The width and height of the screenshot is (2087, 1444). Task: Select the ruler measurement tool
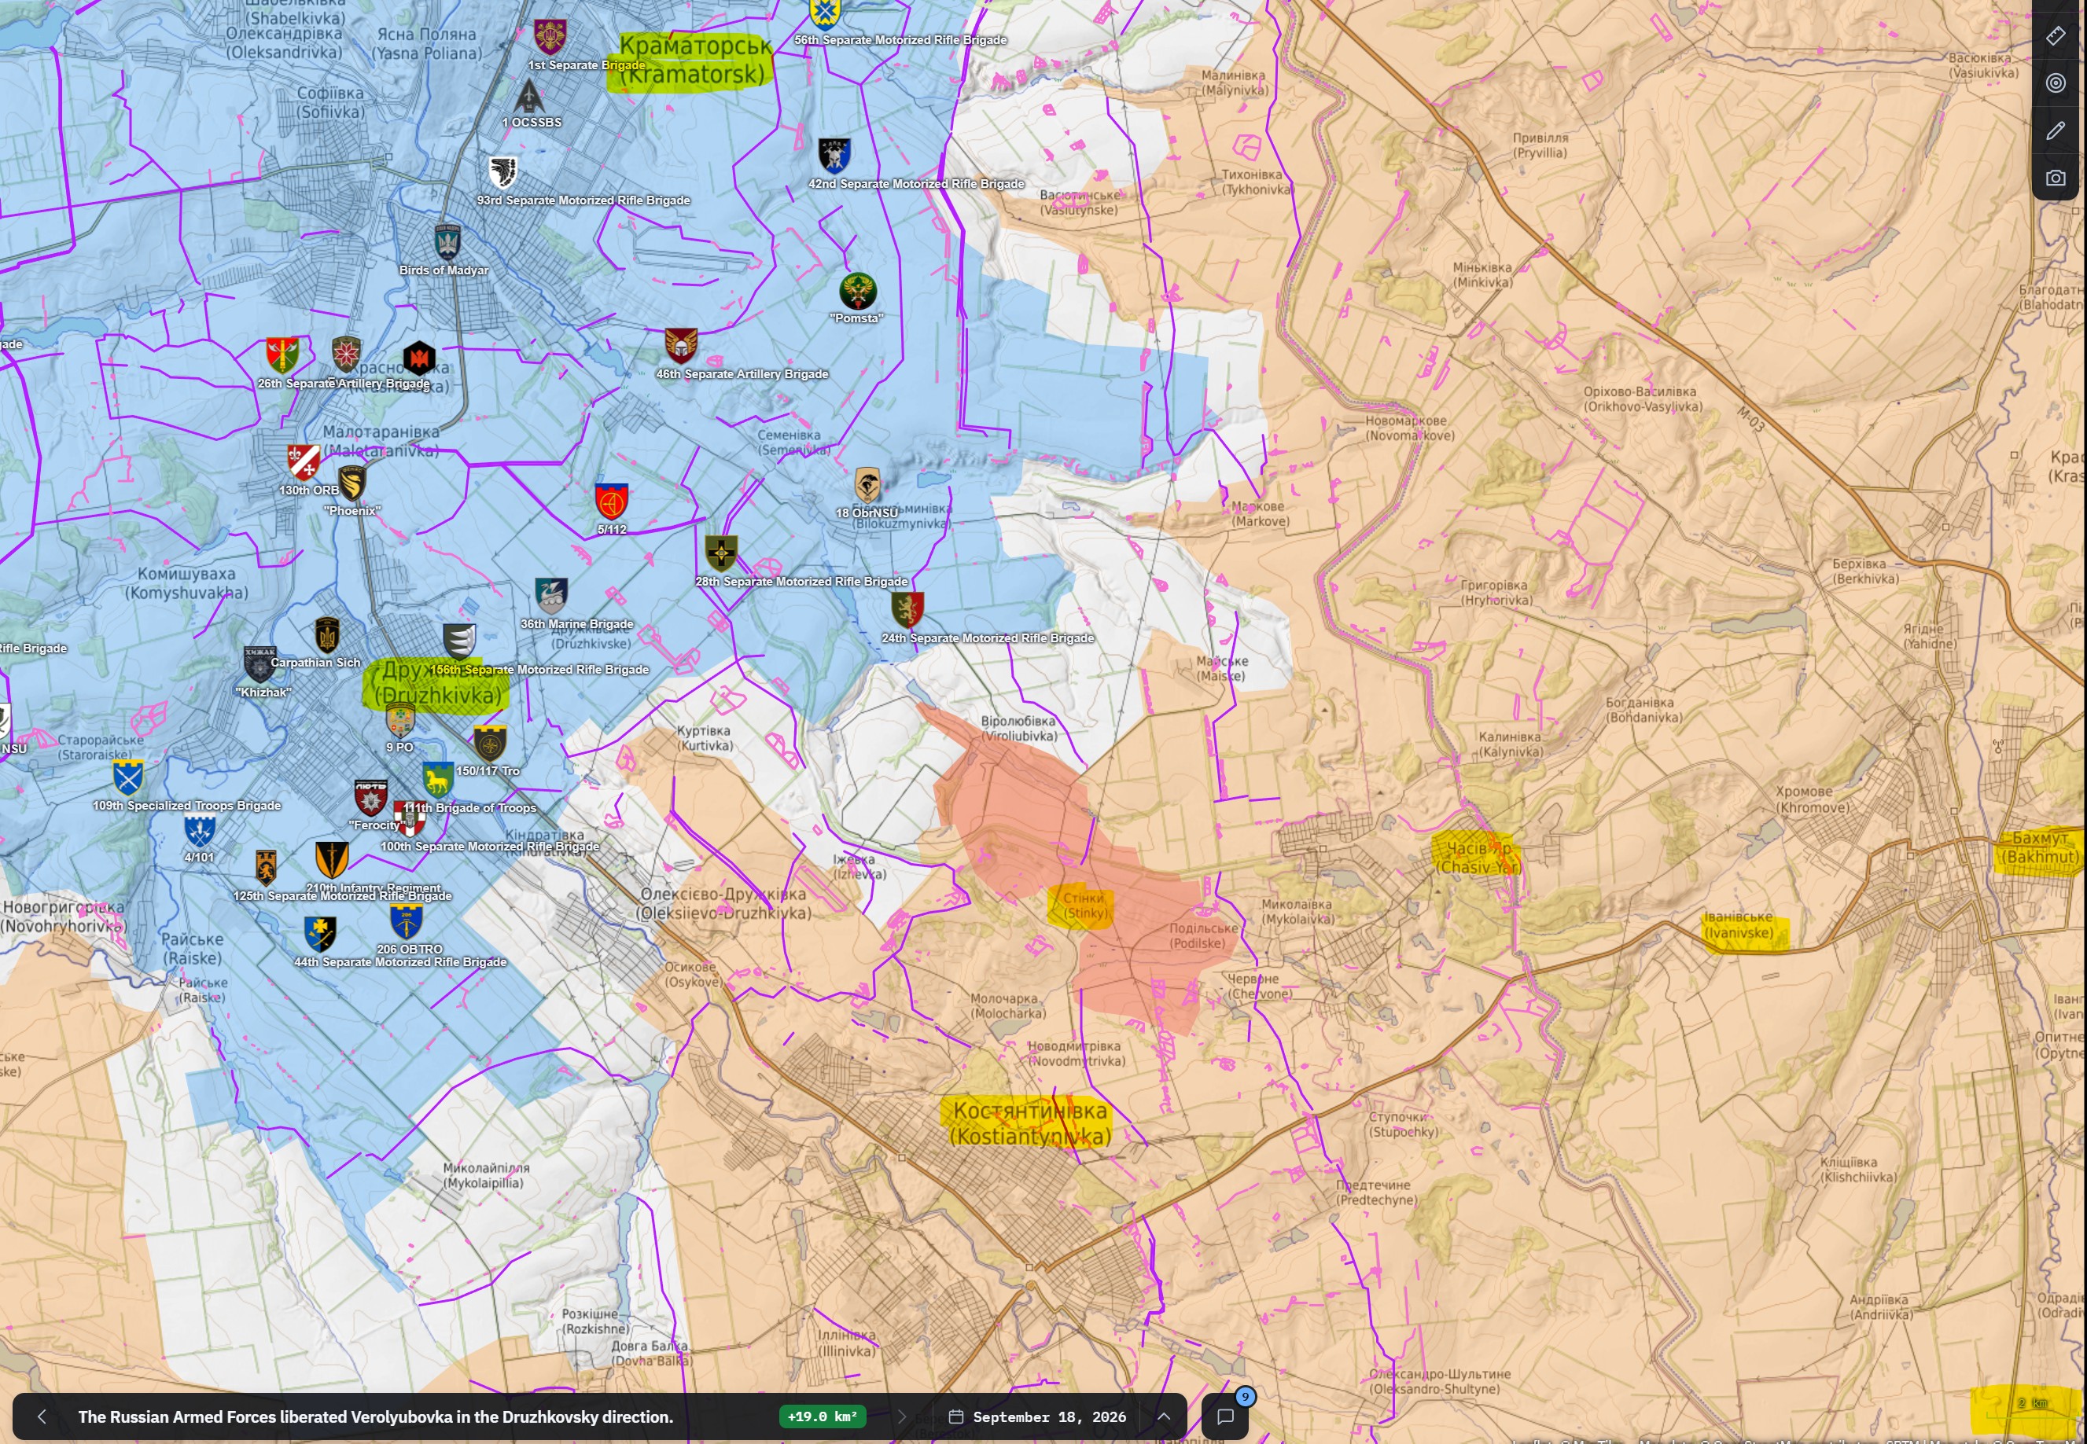pyautogui.click(x=2056, y=35)
